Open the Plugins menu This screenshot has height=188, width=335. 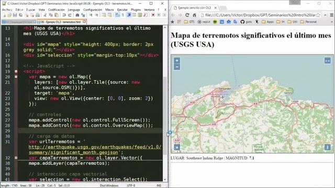(x=136, y=10)
